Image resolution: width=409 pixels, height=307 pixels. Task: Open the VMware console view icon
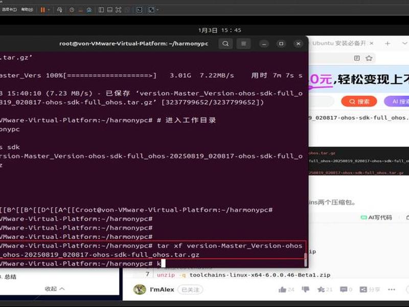(139, 10)
